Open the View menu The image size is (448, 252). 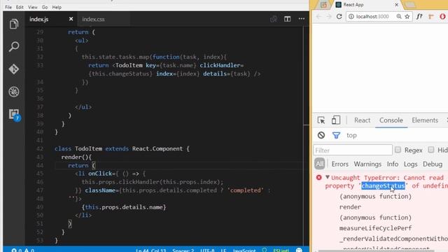[x=33, y=7]
